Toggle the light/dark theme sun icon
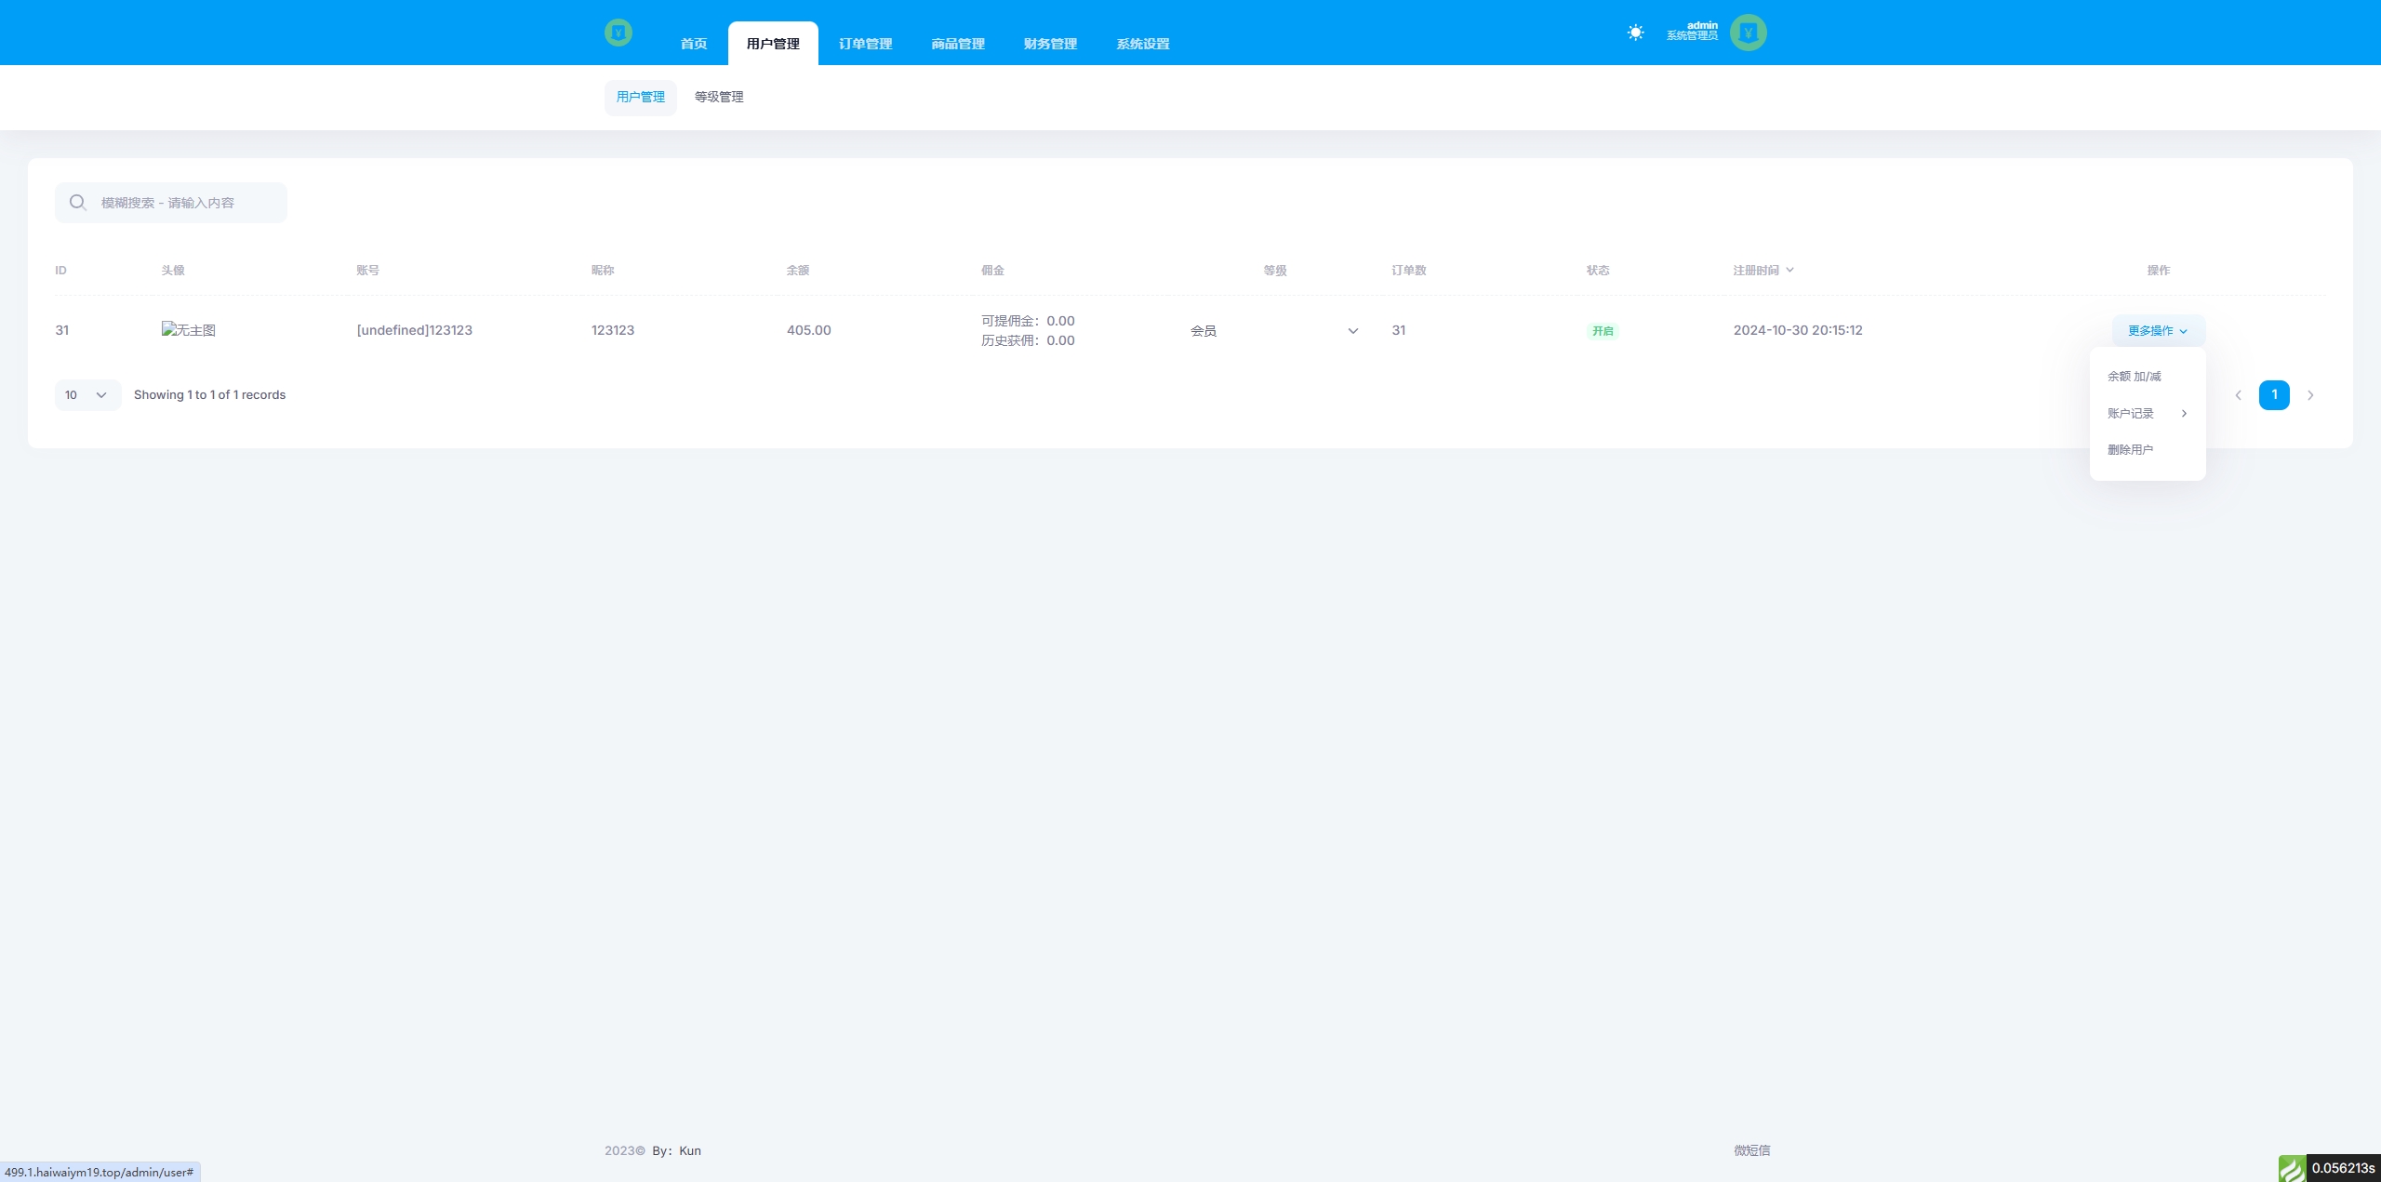 point(1635,33)
